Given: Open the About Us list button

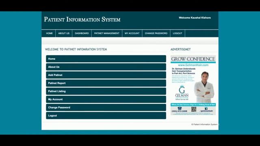Looking at the screenshot, I should tap(106, 67).
